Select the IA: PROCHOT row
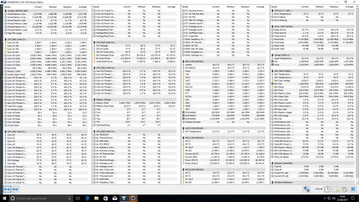The height and width of the screenshot is (202, 359). point(135,135)
